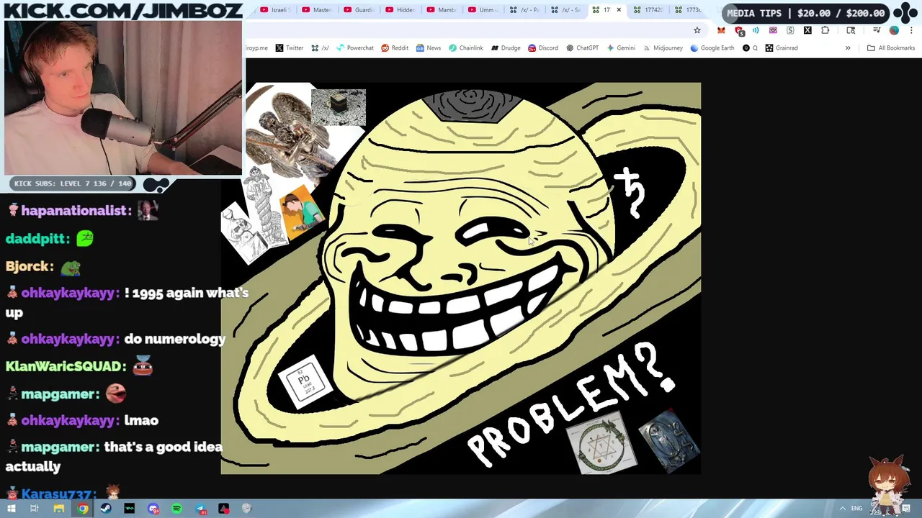Open the tab search side-panel icon
The width and height of the screenshot is (922, 518).
point(851,30)
